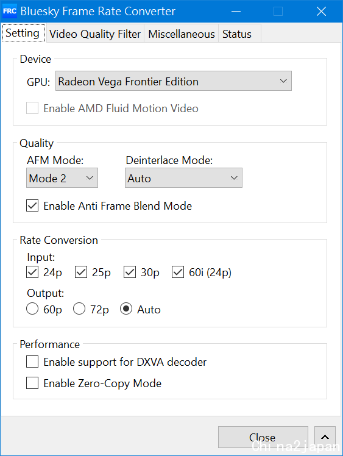Enable Zero-Copy Mode checkbox

(32, 383)
